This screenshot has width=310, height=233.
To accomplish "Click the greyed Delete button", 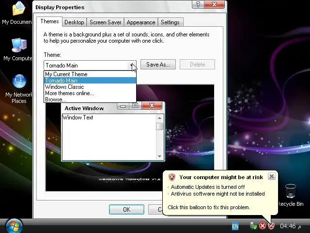I will (197, 65).
